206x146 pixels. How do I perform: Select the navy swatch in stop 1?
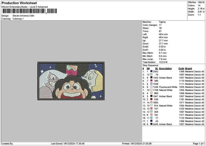point(151,71)
